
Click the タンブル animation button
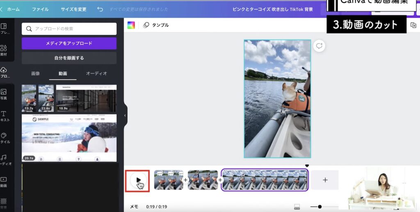[156, 25]
